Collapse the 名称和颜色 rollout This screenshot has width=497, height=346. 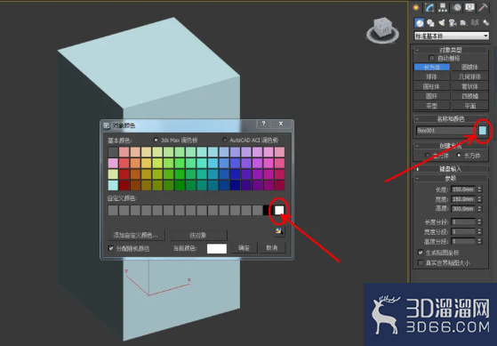(451, 119)
